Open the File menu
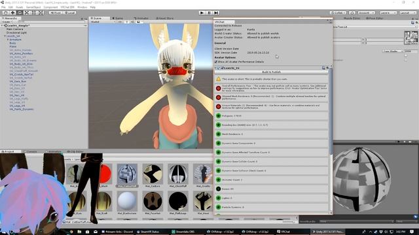Image resolution: width=419 pixels, height=235 pixels. pos(3,7)
